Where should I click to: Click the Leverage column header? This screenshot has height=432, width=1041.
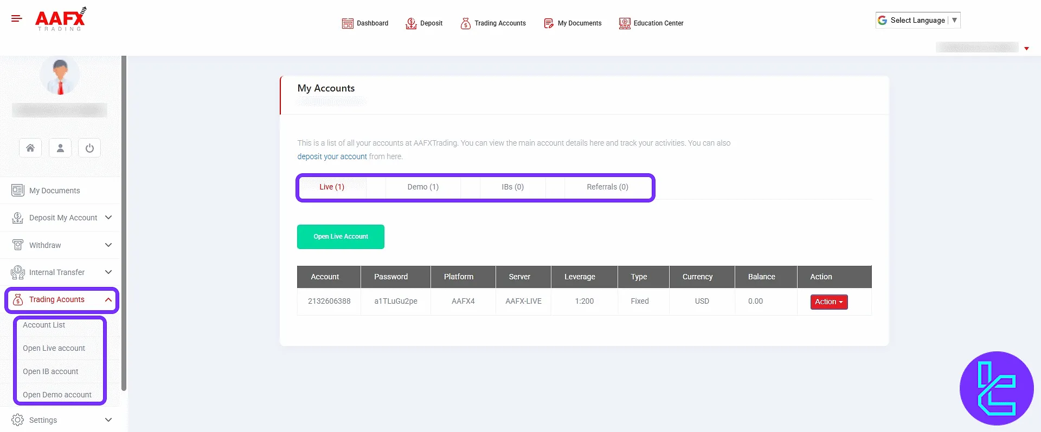(584, 277)
